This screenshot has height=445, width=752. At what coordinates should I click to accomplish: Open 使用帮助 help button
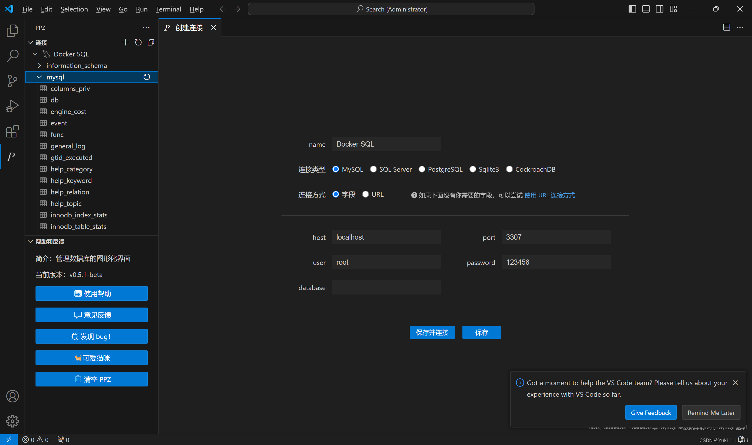click(92, 293)
